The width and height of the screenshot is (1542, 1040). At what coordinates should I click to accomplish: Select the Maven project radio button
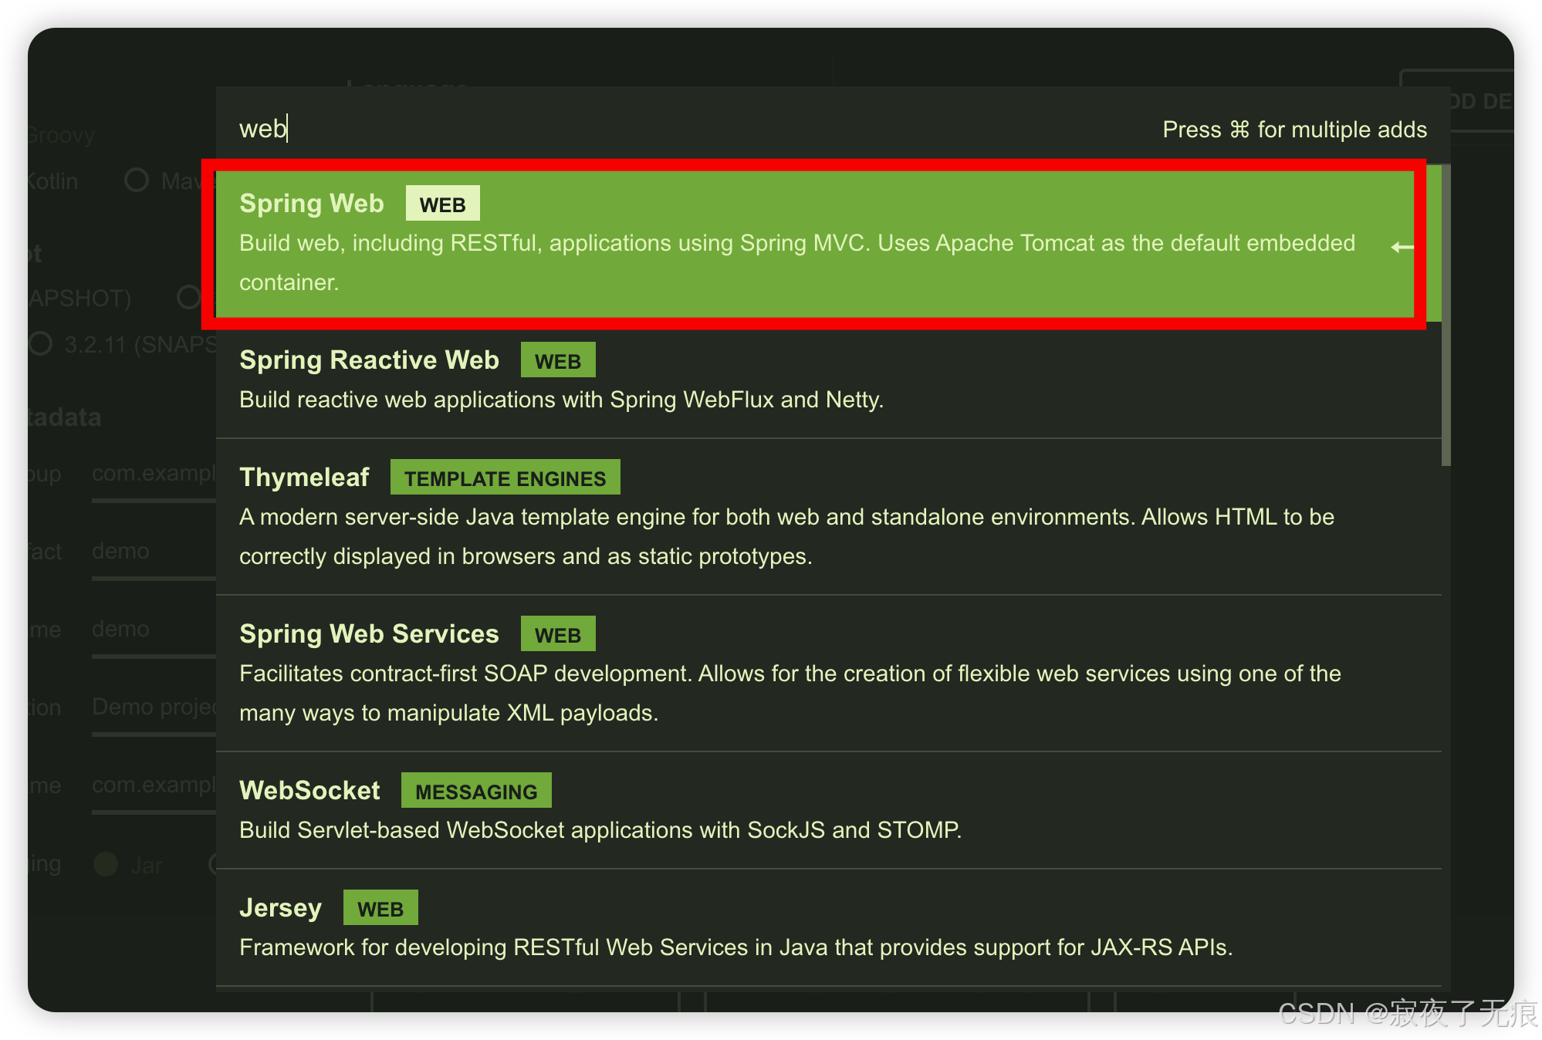(137, 181)
